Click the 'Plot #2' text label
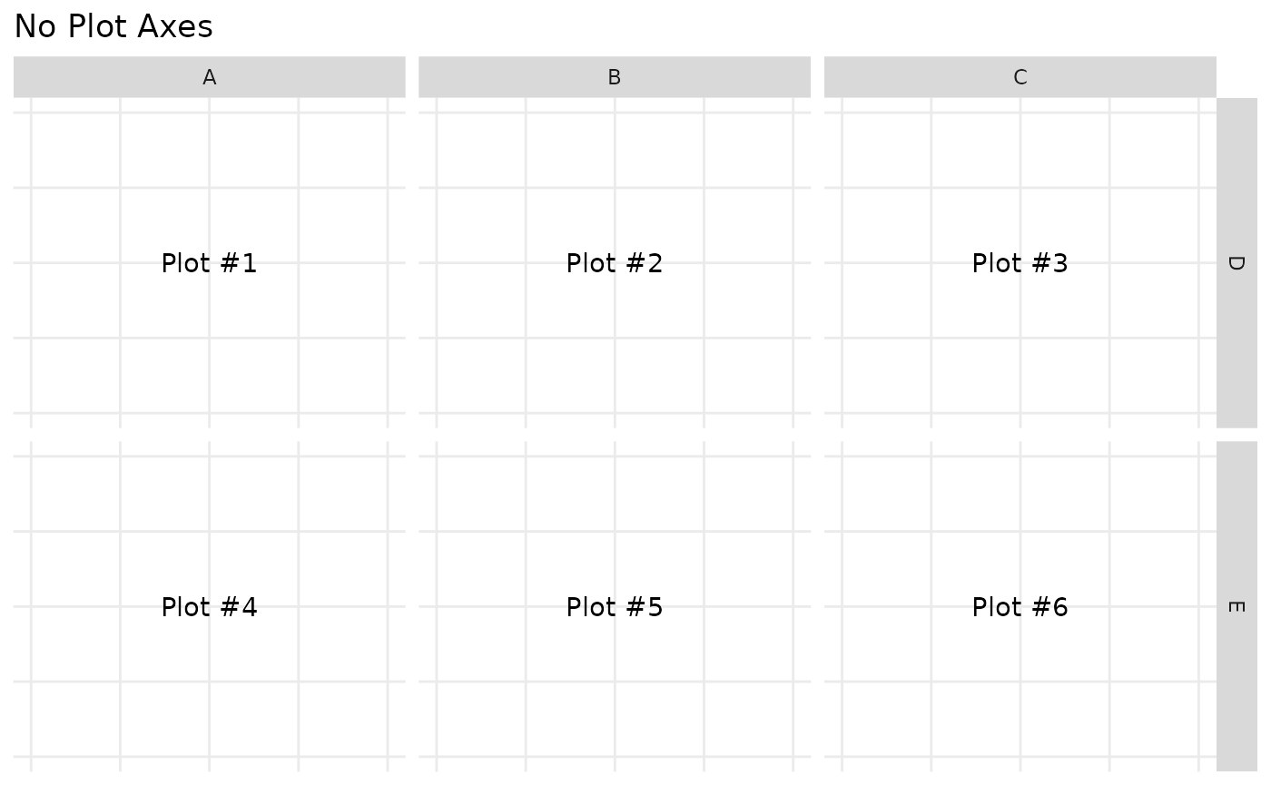Image resolution: width=1271 pixels, height=785 pixels. (x=614, y=263)
